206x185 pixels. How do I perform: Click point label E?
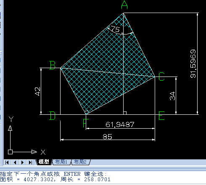pyautogui.click(x=161, y=116)
